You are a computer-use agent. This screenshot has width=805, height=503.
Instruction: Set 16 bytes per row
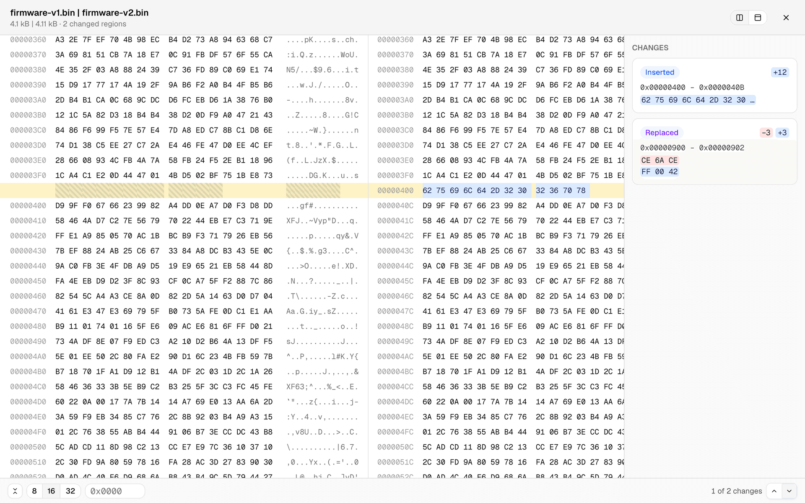coord(51,491)
